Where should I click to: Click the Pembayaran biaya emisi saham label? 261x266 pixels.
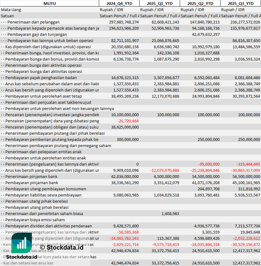[x=35, y=220]
